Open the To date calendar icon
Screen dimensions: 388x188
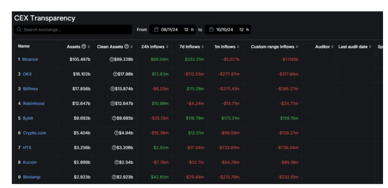point(211,30)
